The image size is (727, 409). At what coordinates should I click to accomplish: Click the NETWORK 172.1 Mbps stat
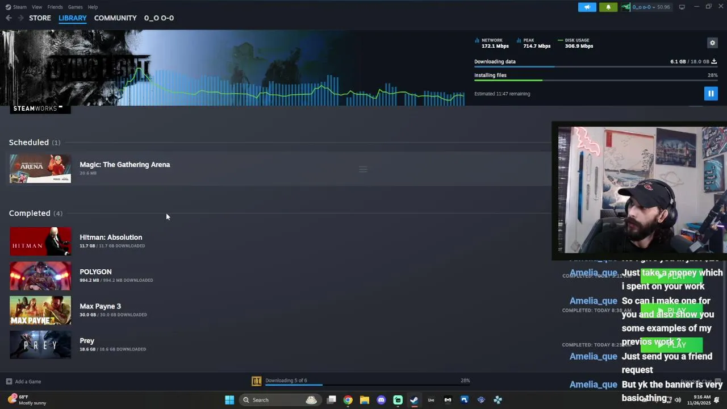point(492,43)
